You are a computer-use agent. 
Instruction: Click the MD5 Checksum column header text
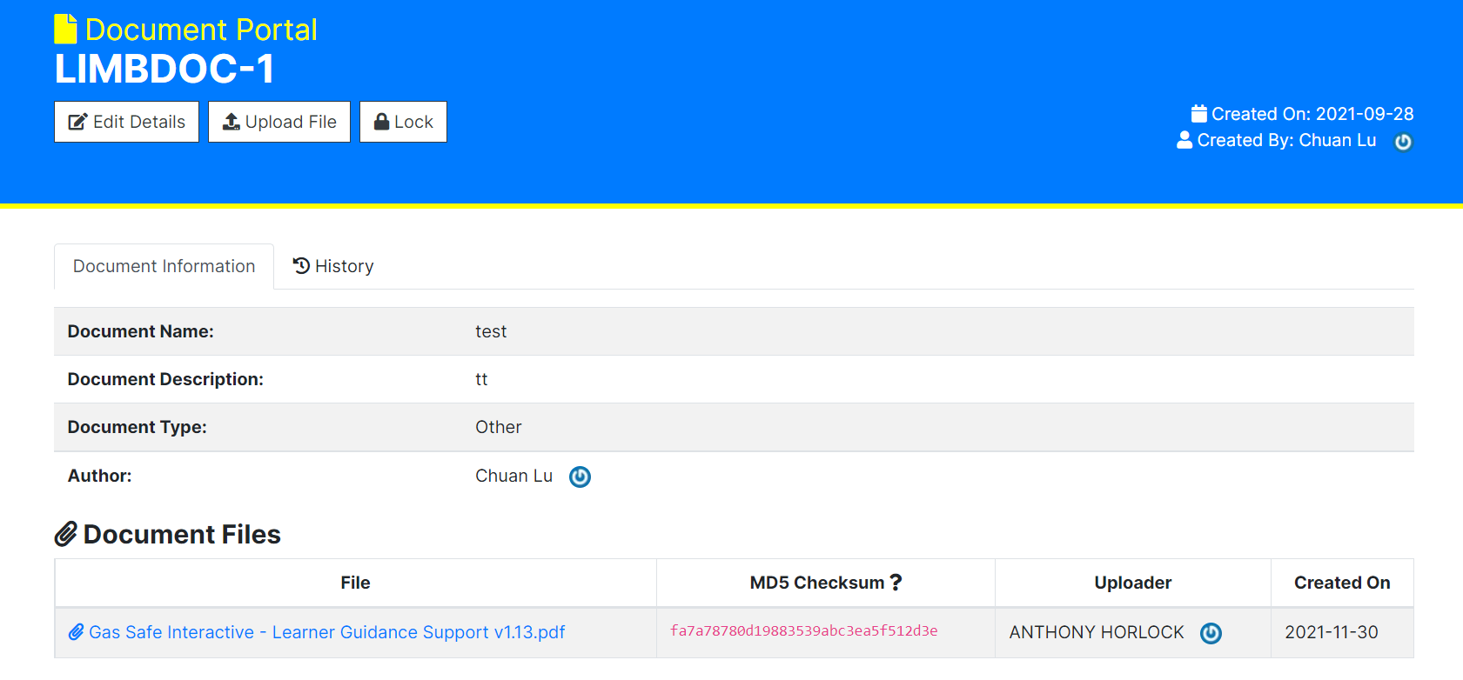817,583
